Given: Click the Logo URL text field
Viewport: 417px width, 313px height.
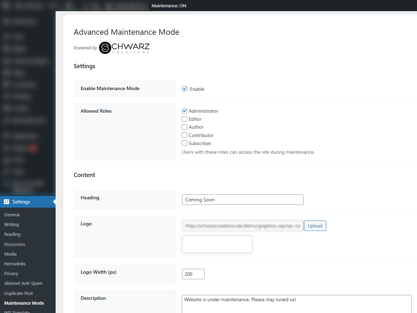Looking at the screenshot, I should coord(243,226).
